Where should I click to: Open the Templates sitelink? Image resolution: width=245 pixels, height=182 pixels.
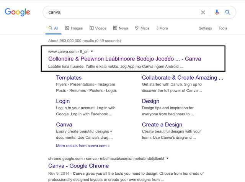[x=69, y=78]
